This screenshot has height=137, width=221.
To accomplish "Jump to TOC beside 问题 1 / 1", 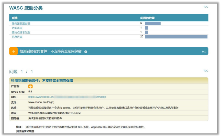I will pos(206,71).
